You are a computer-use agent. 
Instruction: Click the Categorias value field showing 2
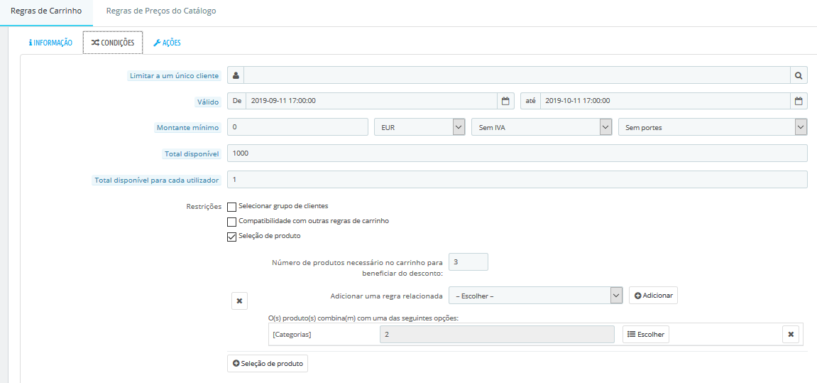tap(497, 335)
